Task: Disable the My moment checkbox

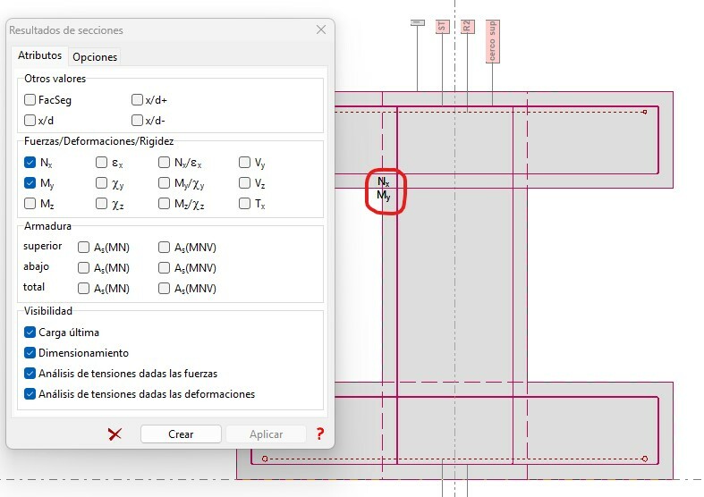Action: pyautogui.click(x=30, y=182)
